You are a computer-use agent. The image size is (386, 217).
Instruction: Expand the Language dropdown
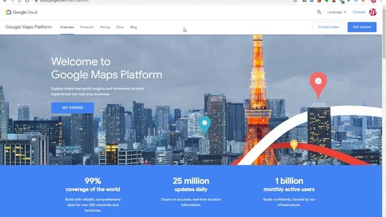coord(337,12)
